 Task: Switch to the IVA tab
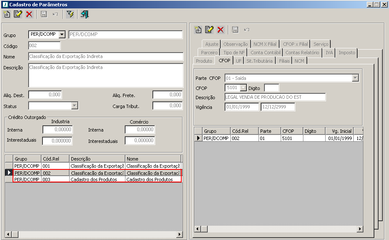click(329, 53)
